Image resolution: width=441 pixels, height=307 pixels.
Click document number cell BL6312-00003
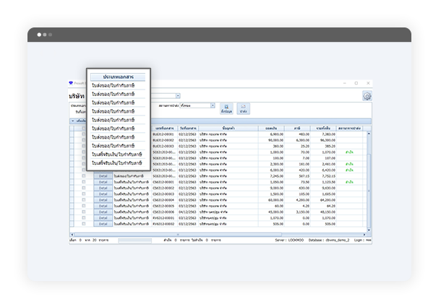point(163,146)
